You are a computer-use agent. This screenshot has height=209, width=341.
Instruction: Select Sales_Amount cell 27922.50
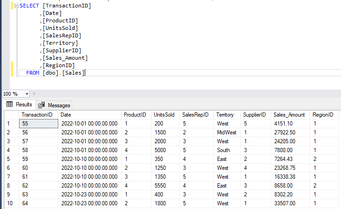click(290, 132)
